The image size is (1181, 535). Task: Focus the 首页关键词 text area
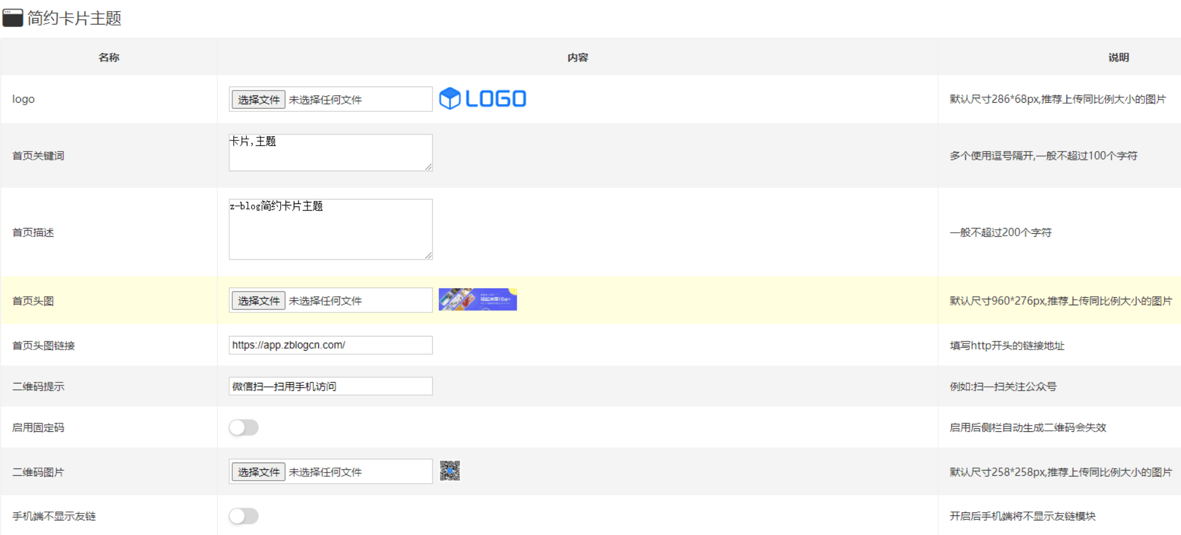(x=330, y=153)
